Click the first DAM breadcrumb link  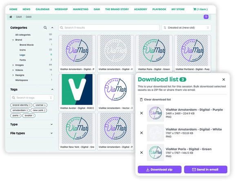coord(19,17)
